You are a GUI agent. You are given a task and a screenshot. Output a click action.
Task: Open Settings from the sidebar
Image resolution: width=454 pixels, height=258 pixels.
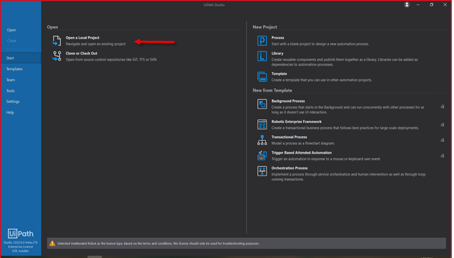(13, 102)
